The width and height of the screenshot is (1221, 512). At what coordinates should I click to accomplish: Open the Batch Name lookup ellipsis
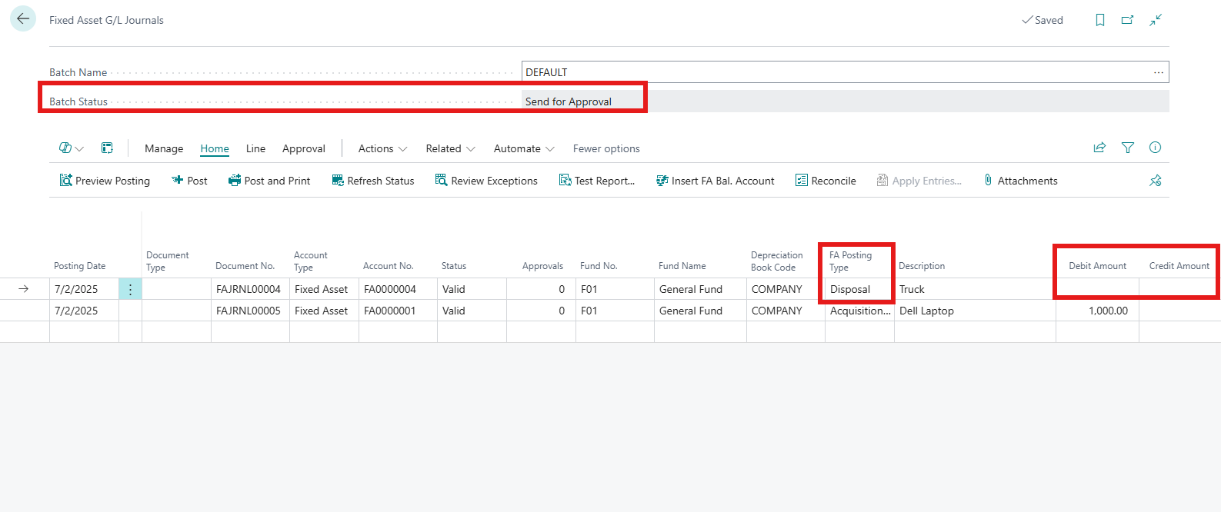pos(1159,72)
